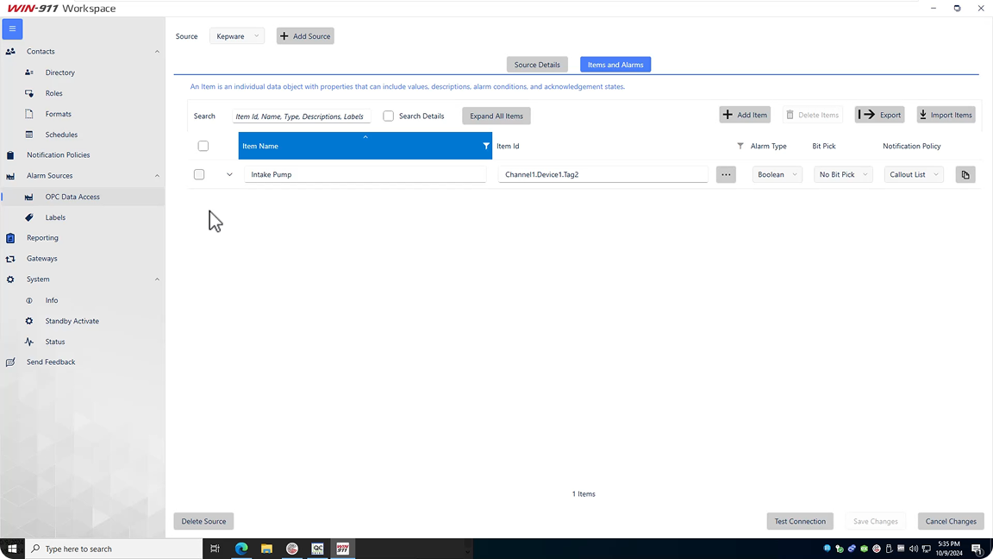993x559 pixels.
Task: Collapse the Alarm Sources section chevron
Action: [x=157, y=176]
